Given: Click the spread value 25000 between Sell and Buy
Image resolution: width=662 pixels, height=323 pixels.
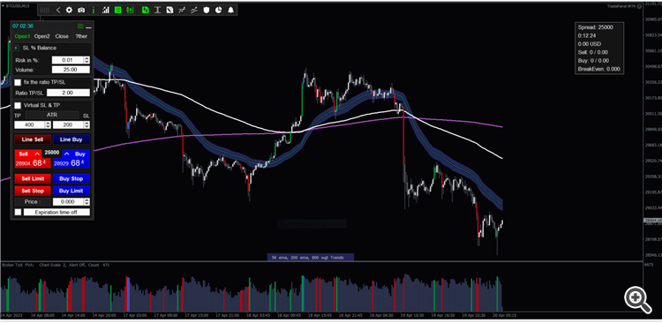Looking at the screenshot, I should (52, 152).
